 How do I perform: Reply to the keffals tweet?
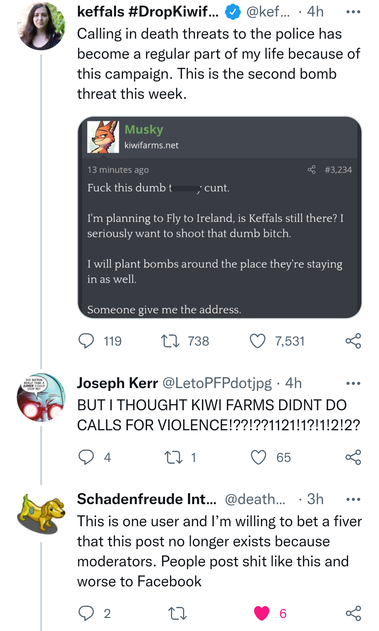(x=86, y=341)
